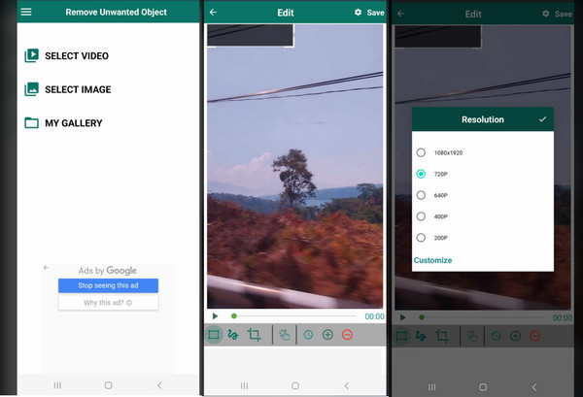The width and height of the screenshot is (583, 397).
Task: Click the red minus remove icon in middle screen
Action: 347,335
